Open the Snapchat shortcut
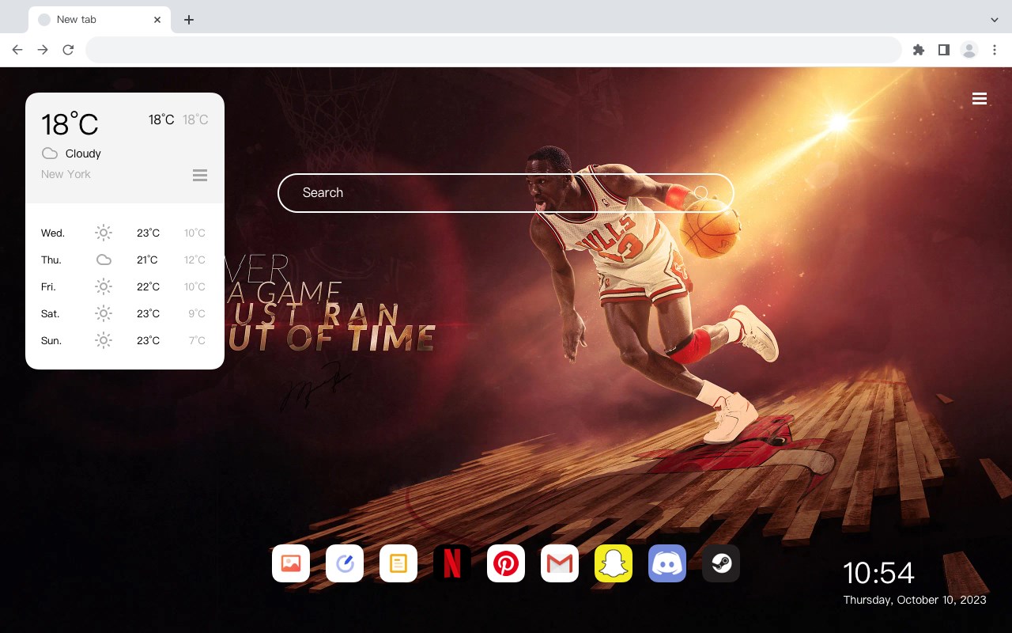The height and width of the screenshot is (633, 1012). pos(614,563)
